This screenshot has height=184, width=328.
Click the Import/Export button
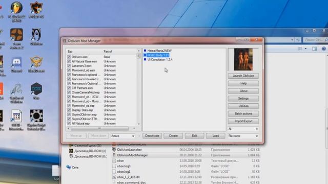pos(243,121)
